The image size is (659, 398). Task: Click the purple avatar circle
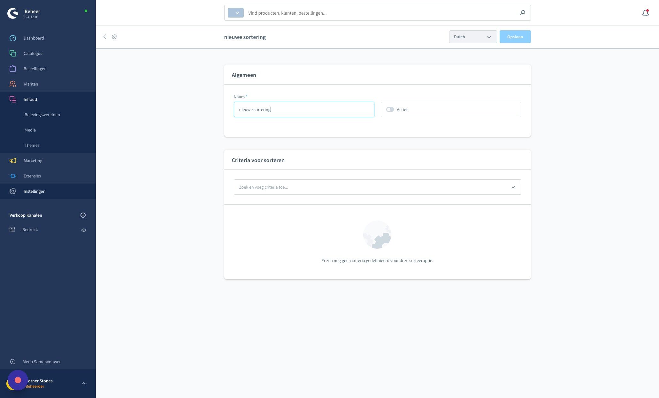(x=18, y=380)
